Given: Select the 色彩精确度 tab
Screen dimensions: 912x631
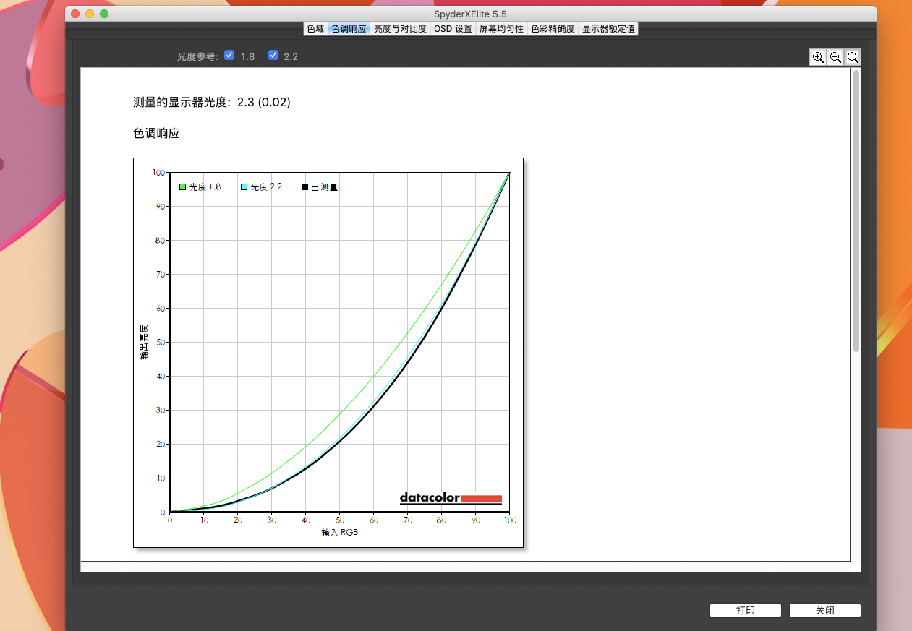Looking at the screenshot, I should point(553,29).
